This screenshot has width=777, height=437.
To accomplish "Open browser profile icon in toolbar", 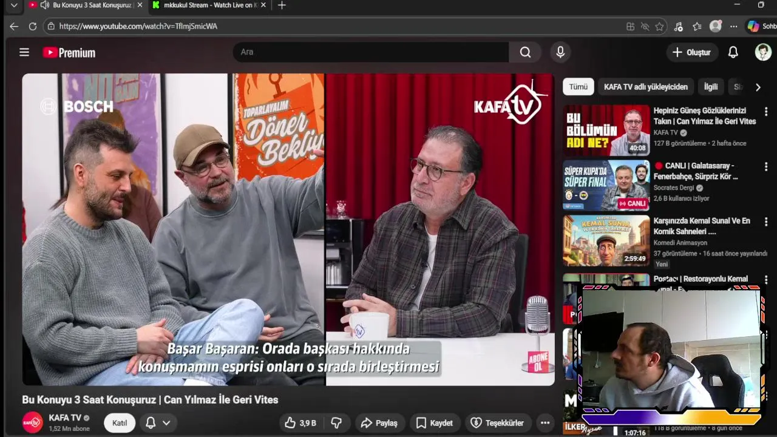I will 716,26.
